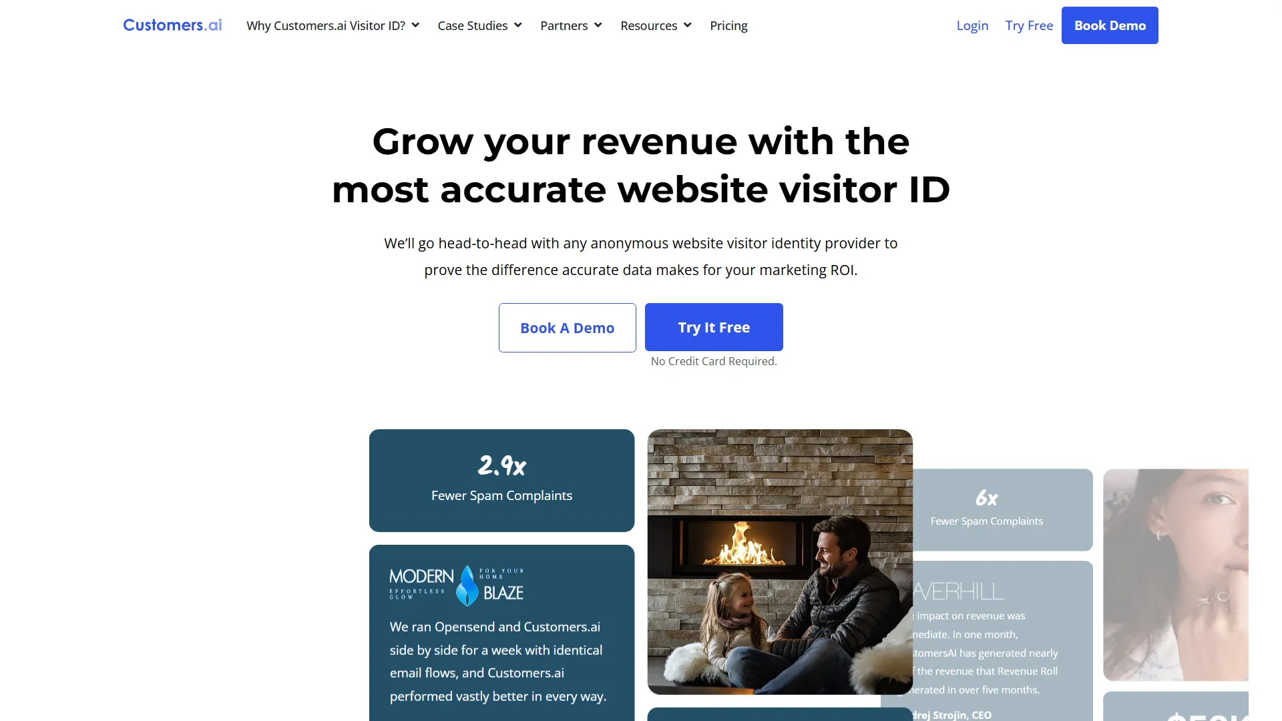Go to the Pricing page
The width and height of the screenshot is (1282, 721).
pyautogui.click(x=728, y=25)
